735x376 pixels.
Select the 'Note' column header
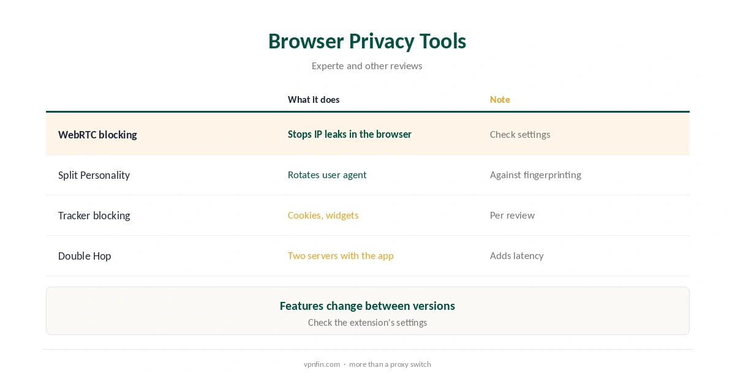[500, 100]
